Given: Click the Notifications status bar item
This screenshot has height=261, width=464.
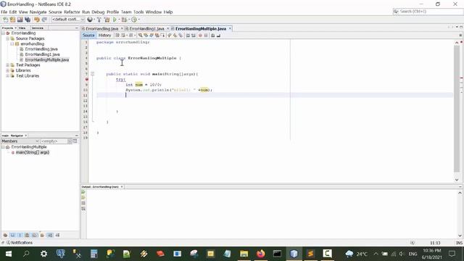Looking at the screenshot, I should pos(20,243).
